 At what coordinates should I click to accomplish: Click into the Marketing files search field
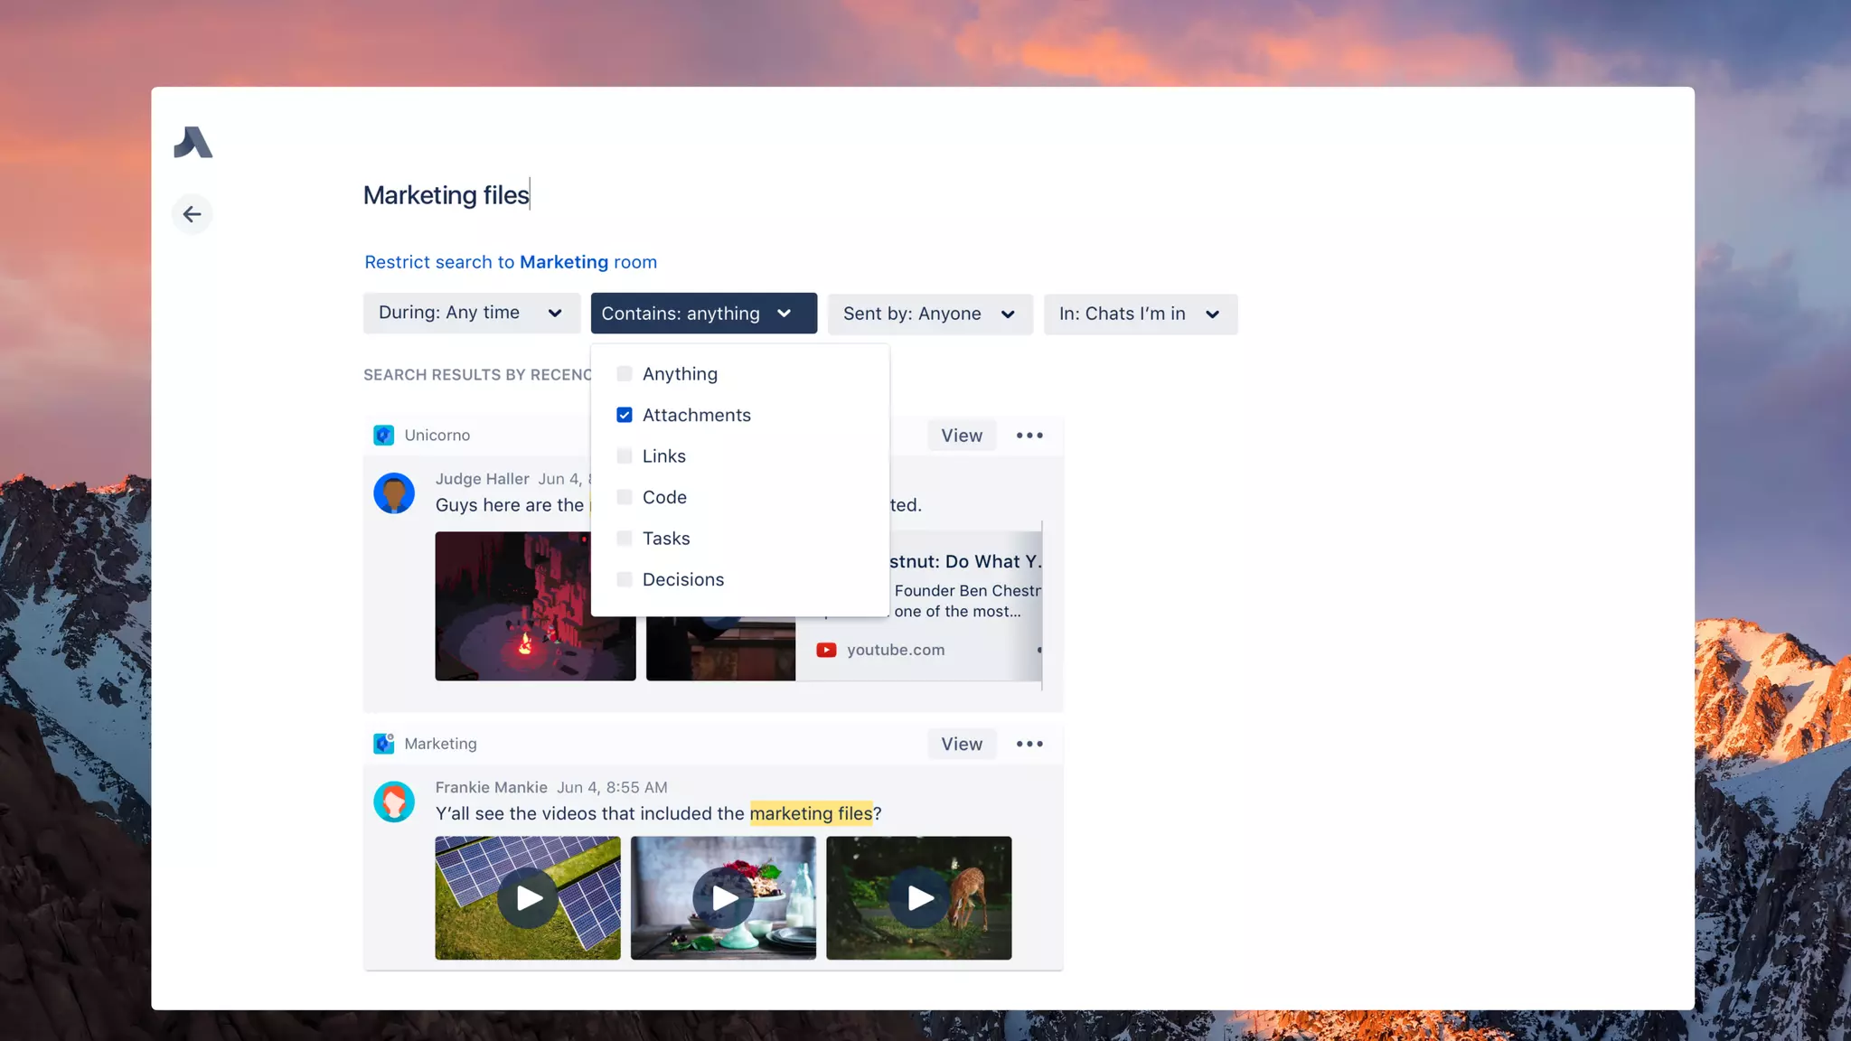pos(446,195)
